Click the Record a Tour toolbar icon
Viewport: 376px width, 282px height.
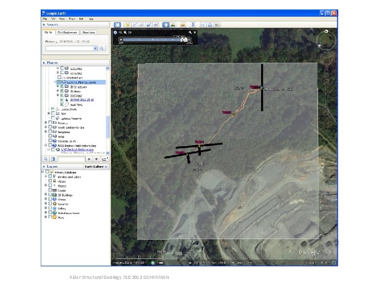[x=156, y=25]
